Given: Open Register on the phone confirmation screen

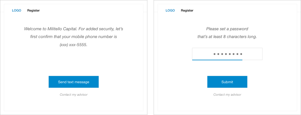Looking at the screenshot, I should point(34,11).
